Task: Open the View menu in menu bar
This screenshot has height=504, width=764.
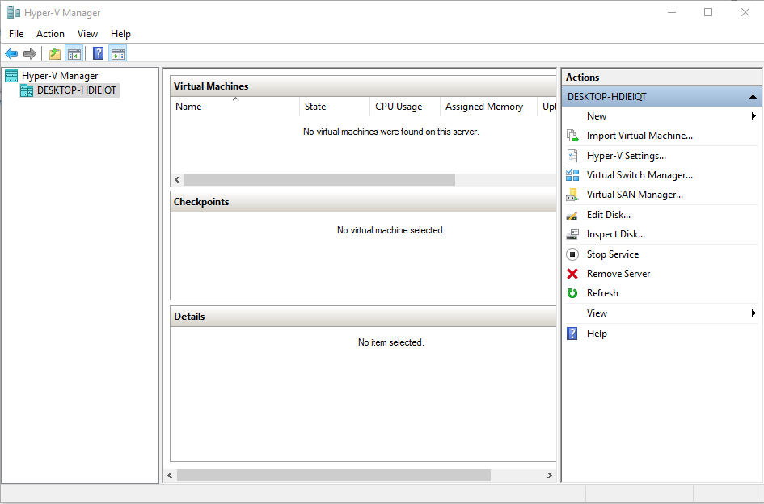Action: pyautogui.click(x=87, y=34)
